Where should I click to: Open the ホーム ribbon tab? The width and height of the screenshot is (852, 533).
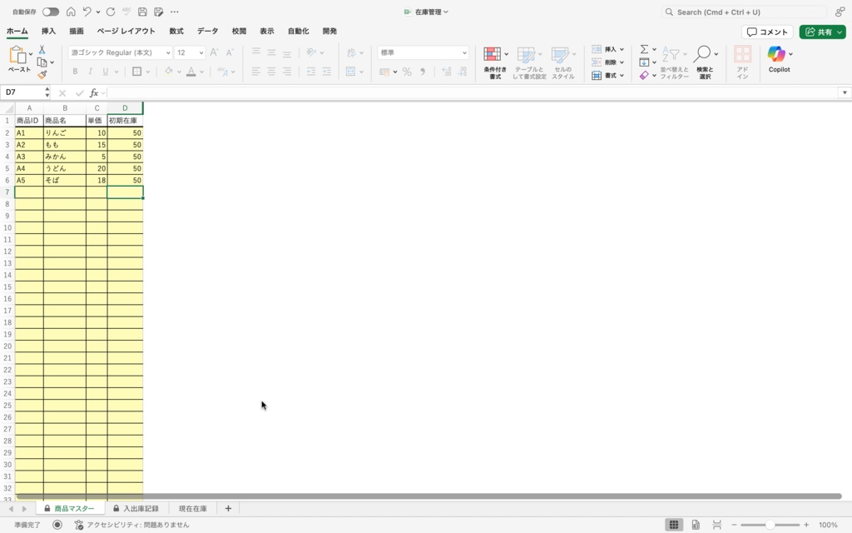[17, 31]
